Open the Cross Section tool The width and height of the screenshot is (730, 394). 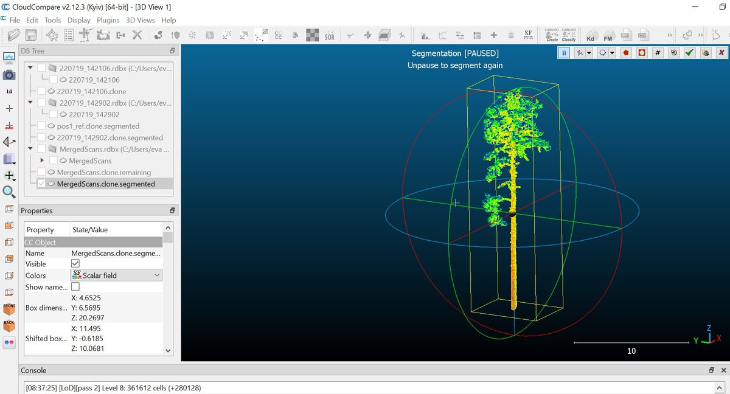[384, 35]
